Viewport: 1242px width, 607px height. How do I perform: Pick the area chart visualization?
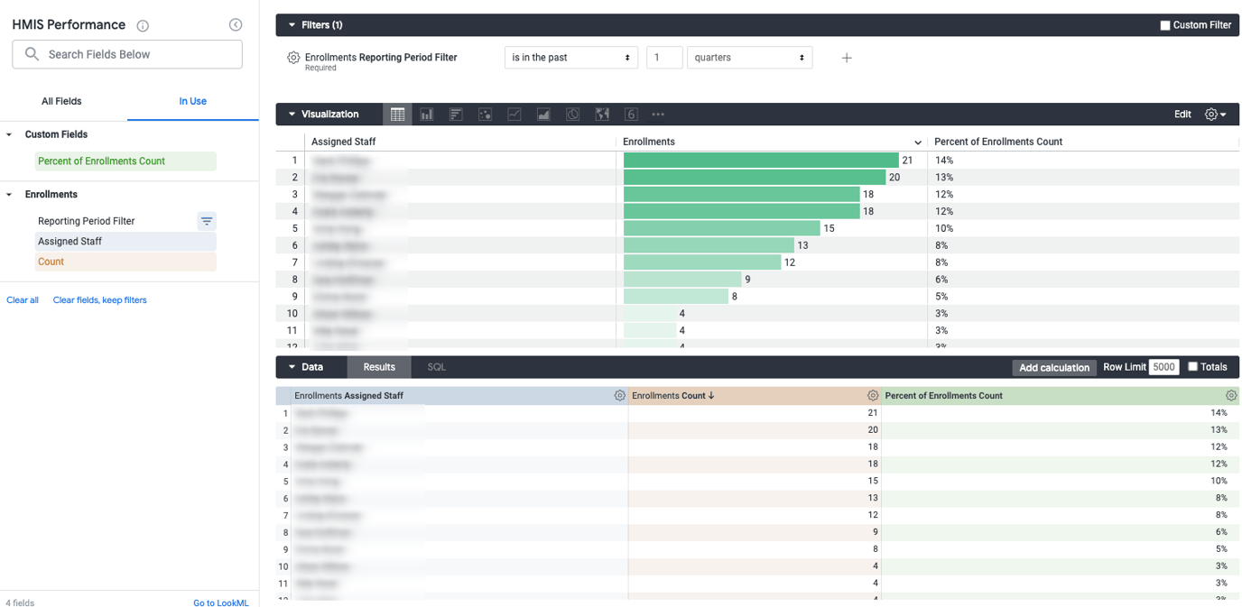pyautogui.click(x=543, y=114)
